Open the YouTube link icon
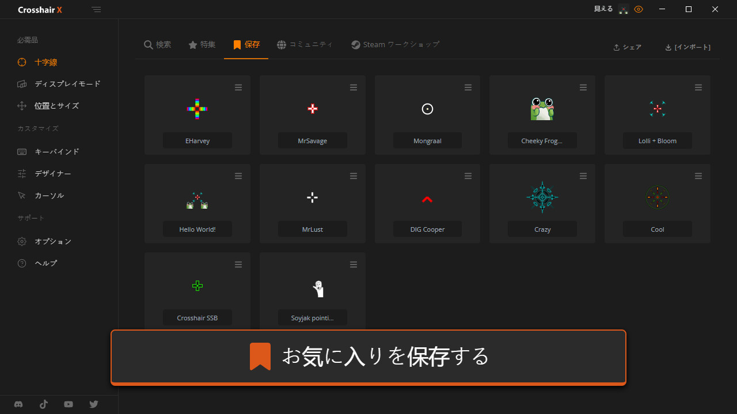The height and width of the screenshot is (414, 737). click(69, 404)
